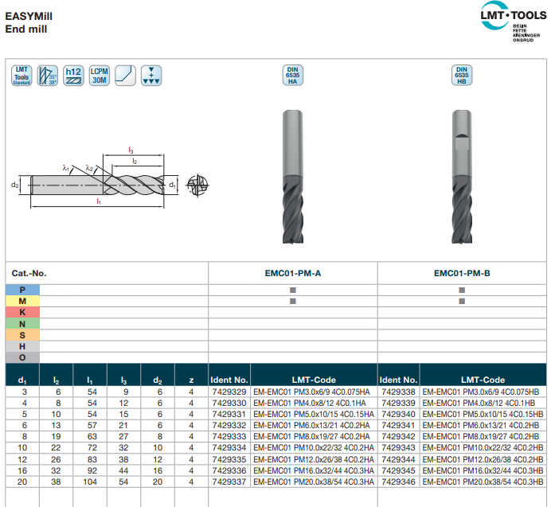Select the EMC01-PM-B column heading
555x507 pixels.
point(463,273)
